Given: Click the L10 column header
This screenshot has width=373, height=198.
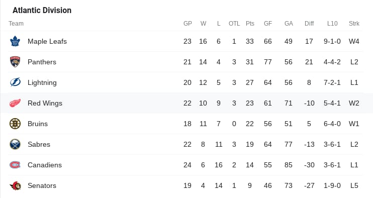Looking at the screenshot, I should pyautogui.click(x=332, y=24).
